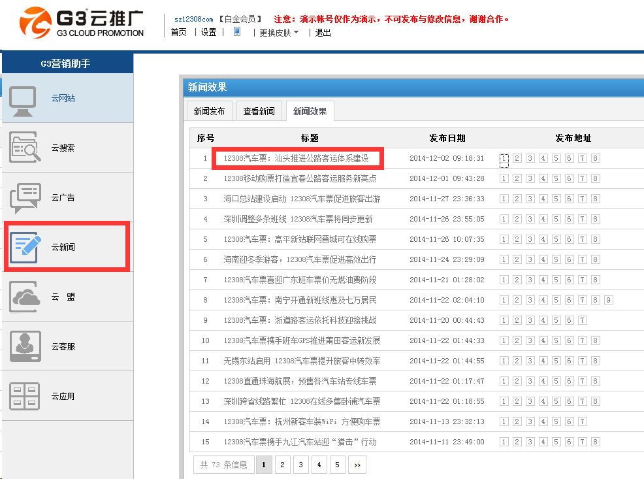This screenshot has height=479, width=644.
Task: Go to page 5 of news list
Action: click(337, 465)
